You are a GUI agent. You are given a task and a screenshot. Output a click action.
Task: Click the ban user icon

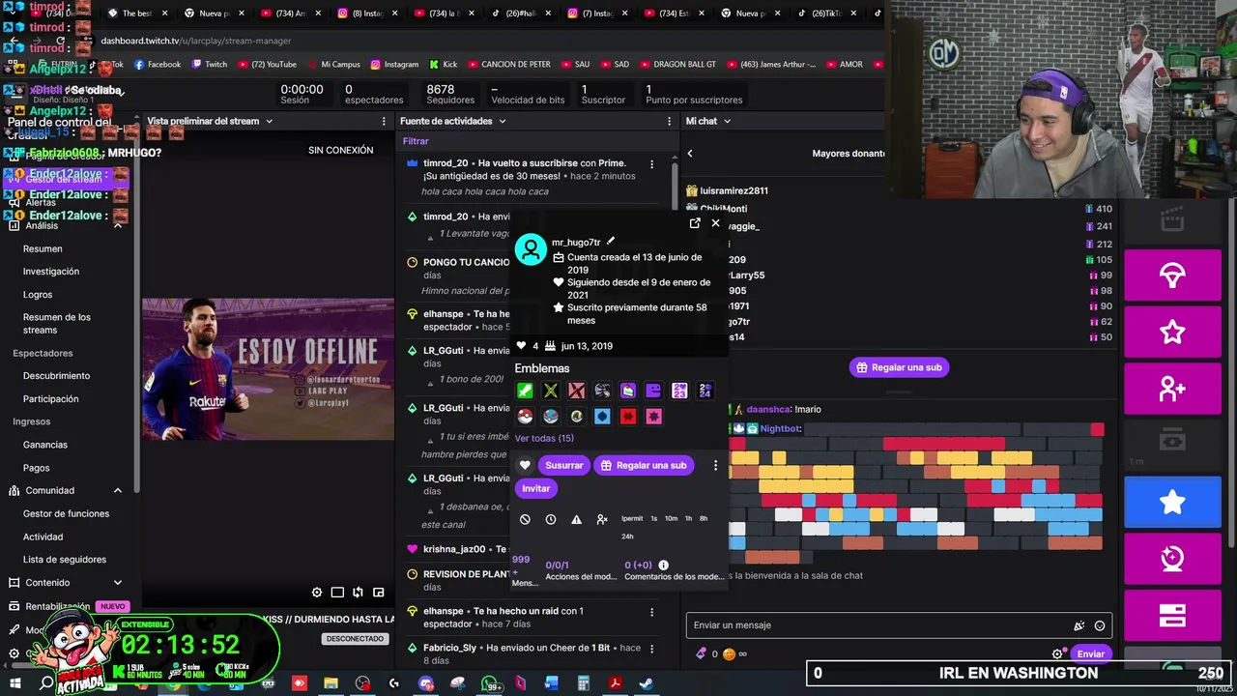(x=525, y=519)
